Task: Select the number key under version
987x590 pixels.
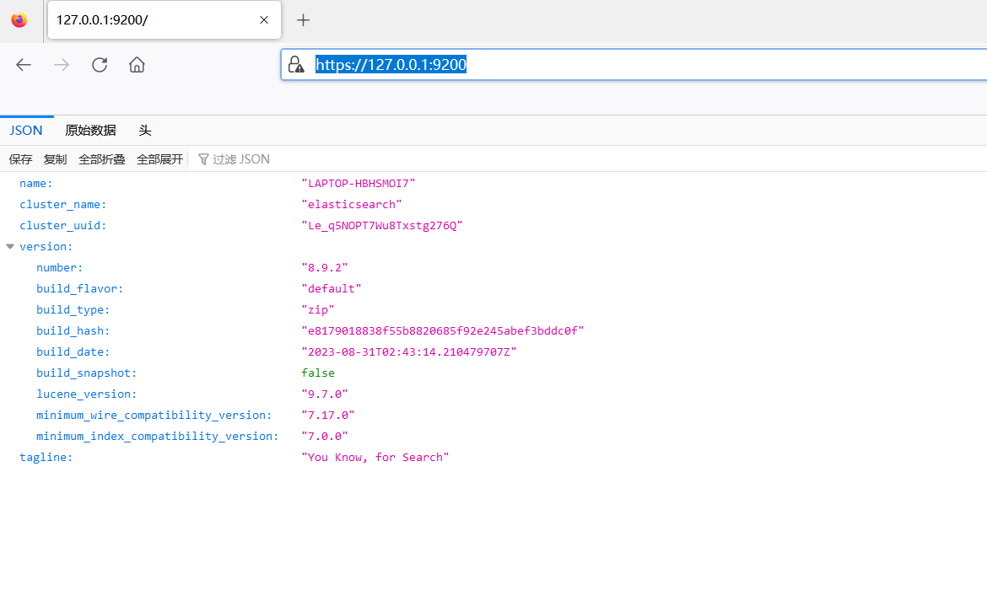Action: click(x=60, y=267)
